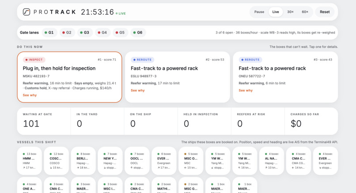Select the MAER... card with 3 boxes
The height and width of the screenshot is (193, 356).
pyautogui.click(x=83, y=185)
